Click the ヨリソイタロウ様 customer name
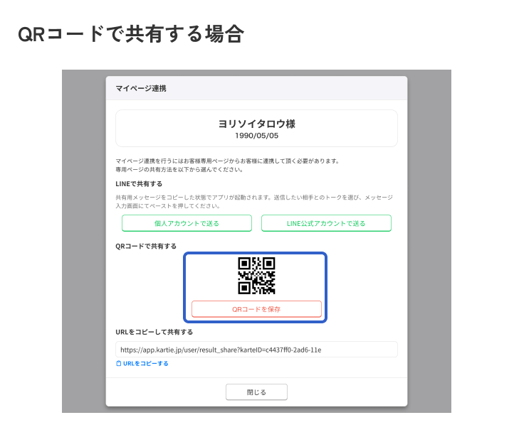The width and height of the screenshot is (514, 442). 257,124
